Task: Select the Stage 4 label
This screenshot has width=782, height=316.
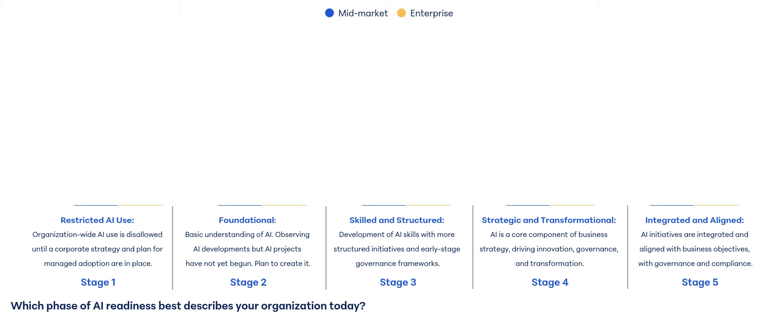Action: pos(550,282)
